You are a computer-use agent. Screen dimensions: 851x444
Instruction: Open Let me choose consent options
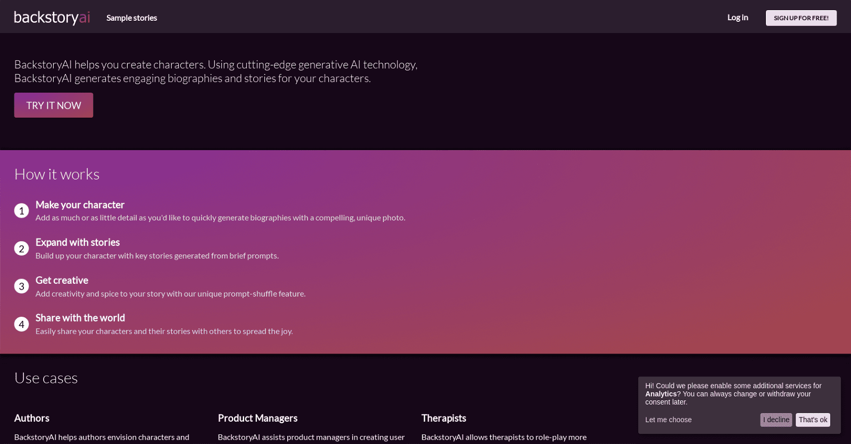[x=668, y=420]
